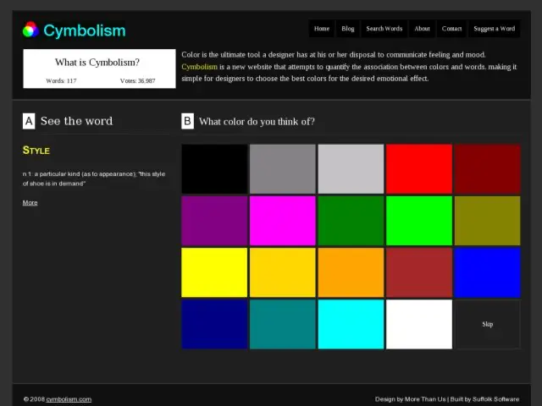Click the footer design credit text
This screenshot has width=542, height=406.
[447, 399]
